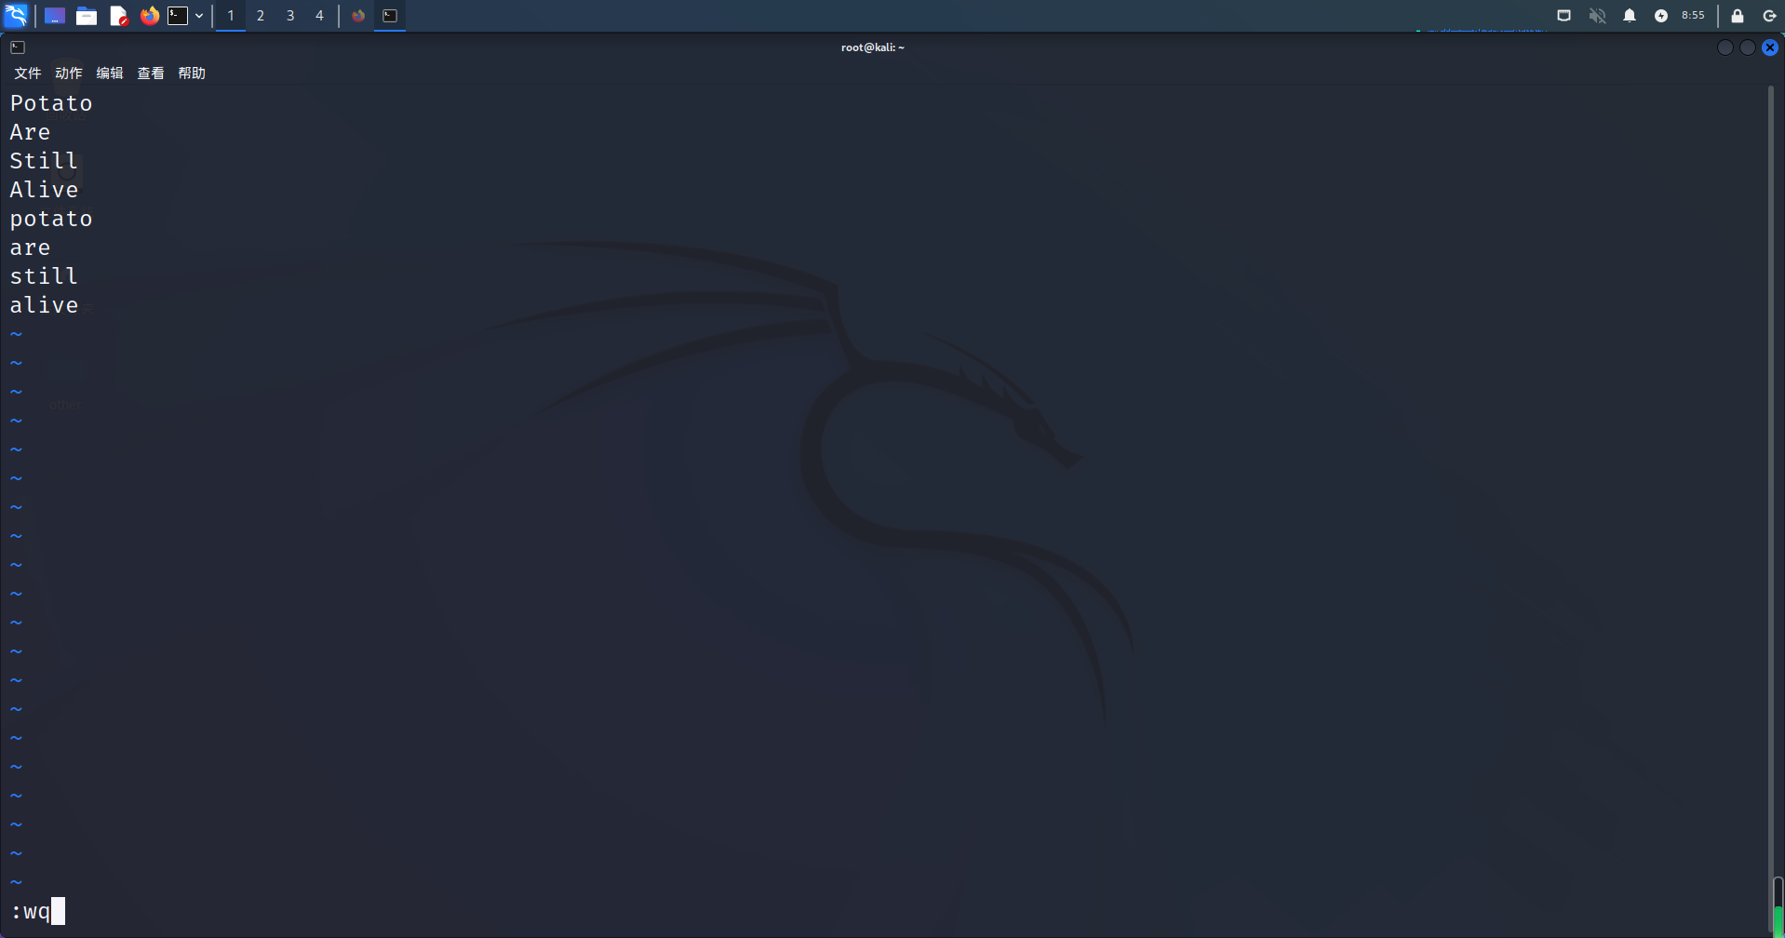
Task: Launch the terminal emulator from the panel
Action: coord(178,16)
